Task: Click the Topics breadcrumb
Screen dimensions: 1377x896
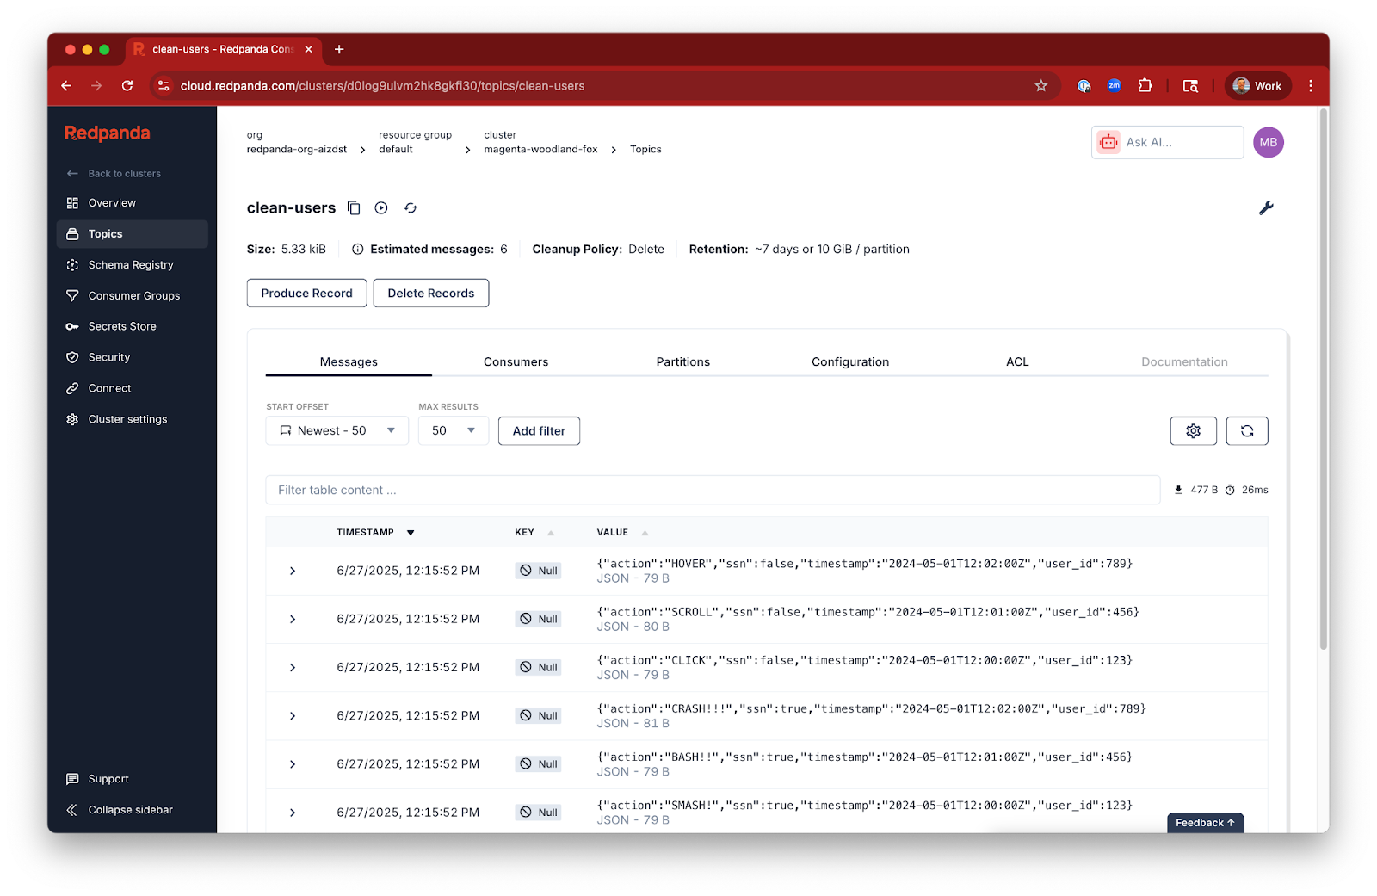Action: pyautogui.click(x=645, y=149)
